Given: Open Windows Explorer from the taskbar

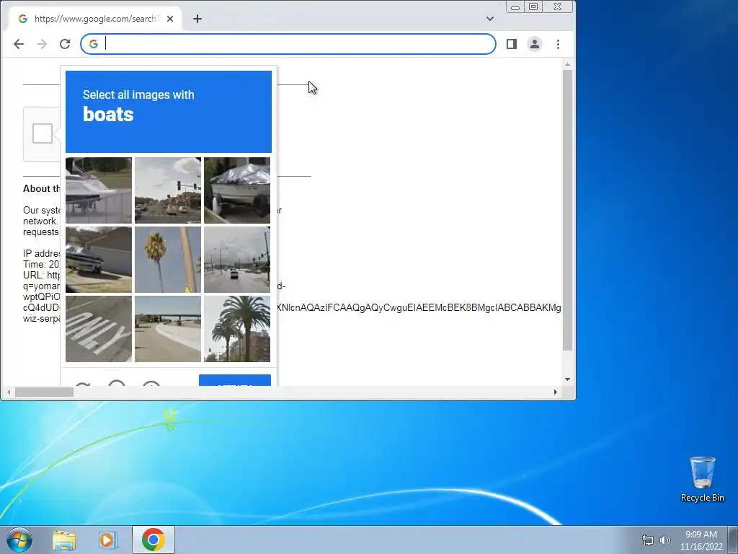Looking at the screenshot, I should [x=64, y=540].
